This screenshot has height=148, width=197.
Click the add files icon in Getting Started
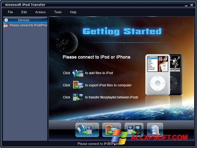78,73
